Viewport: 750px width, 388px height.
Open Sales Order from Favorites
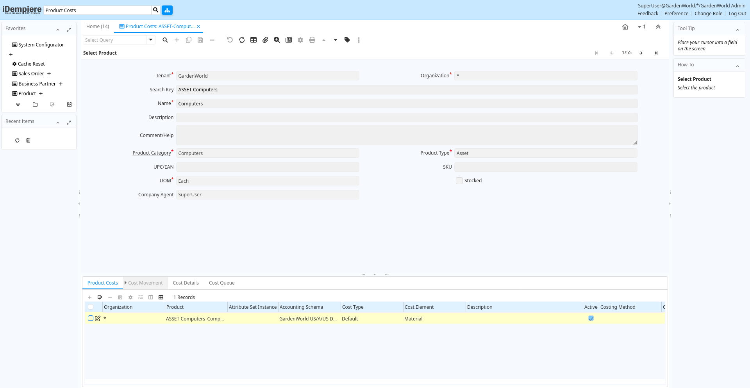coord(31,74)
